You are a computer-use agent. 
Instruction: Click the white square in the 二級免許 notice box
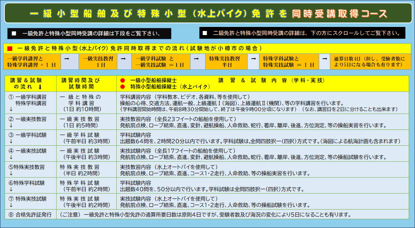click(x=205, y=33)
